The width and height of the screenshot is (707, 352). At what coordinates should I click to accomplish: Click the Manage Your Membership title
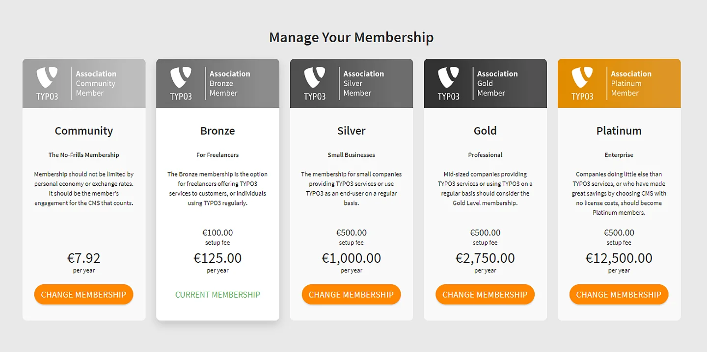coord(351,37)
